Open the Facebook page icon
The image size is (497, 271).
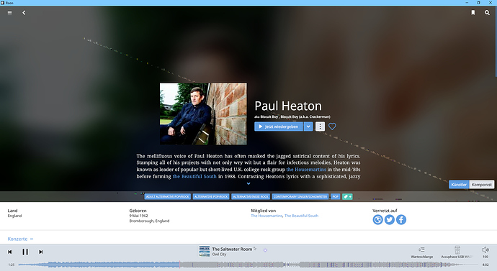pyautogui.click(x=401, y=219)
